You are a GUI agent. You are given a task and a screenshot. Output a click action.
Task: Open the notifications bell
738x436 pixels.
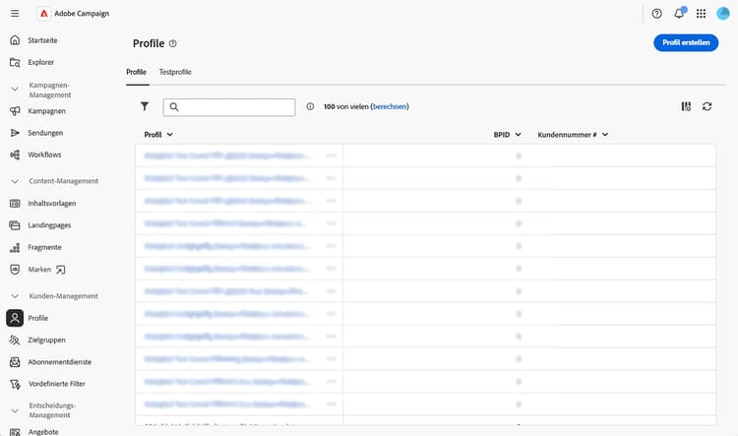679,13
